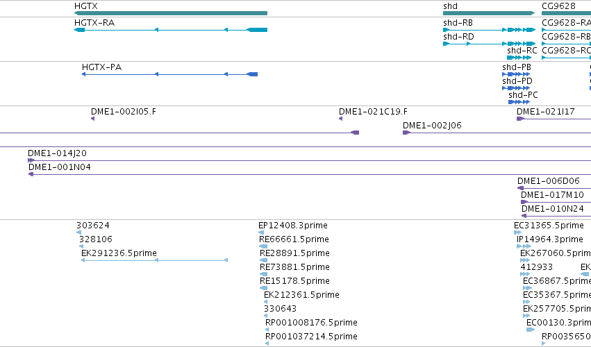Screen dimensions: 591x347
Task: Click the EK291236.5prime alignment line
Action: (155, 260)
